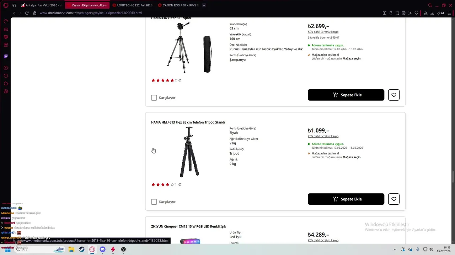455x255 pixels.
Task: Click the Şampanya color value text
Action: [237, 59]
